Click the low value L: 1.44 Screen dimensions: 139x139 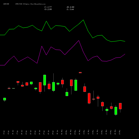(x=70, y=9)
